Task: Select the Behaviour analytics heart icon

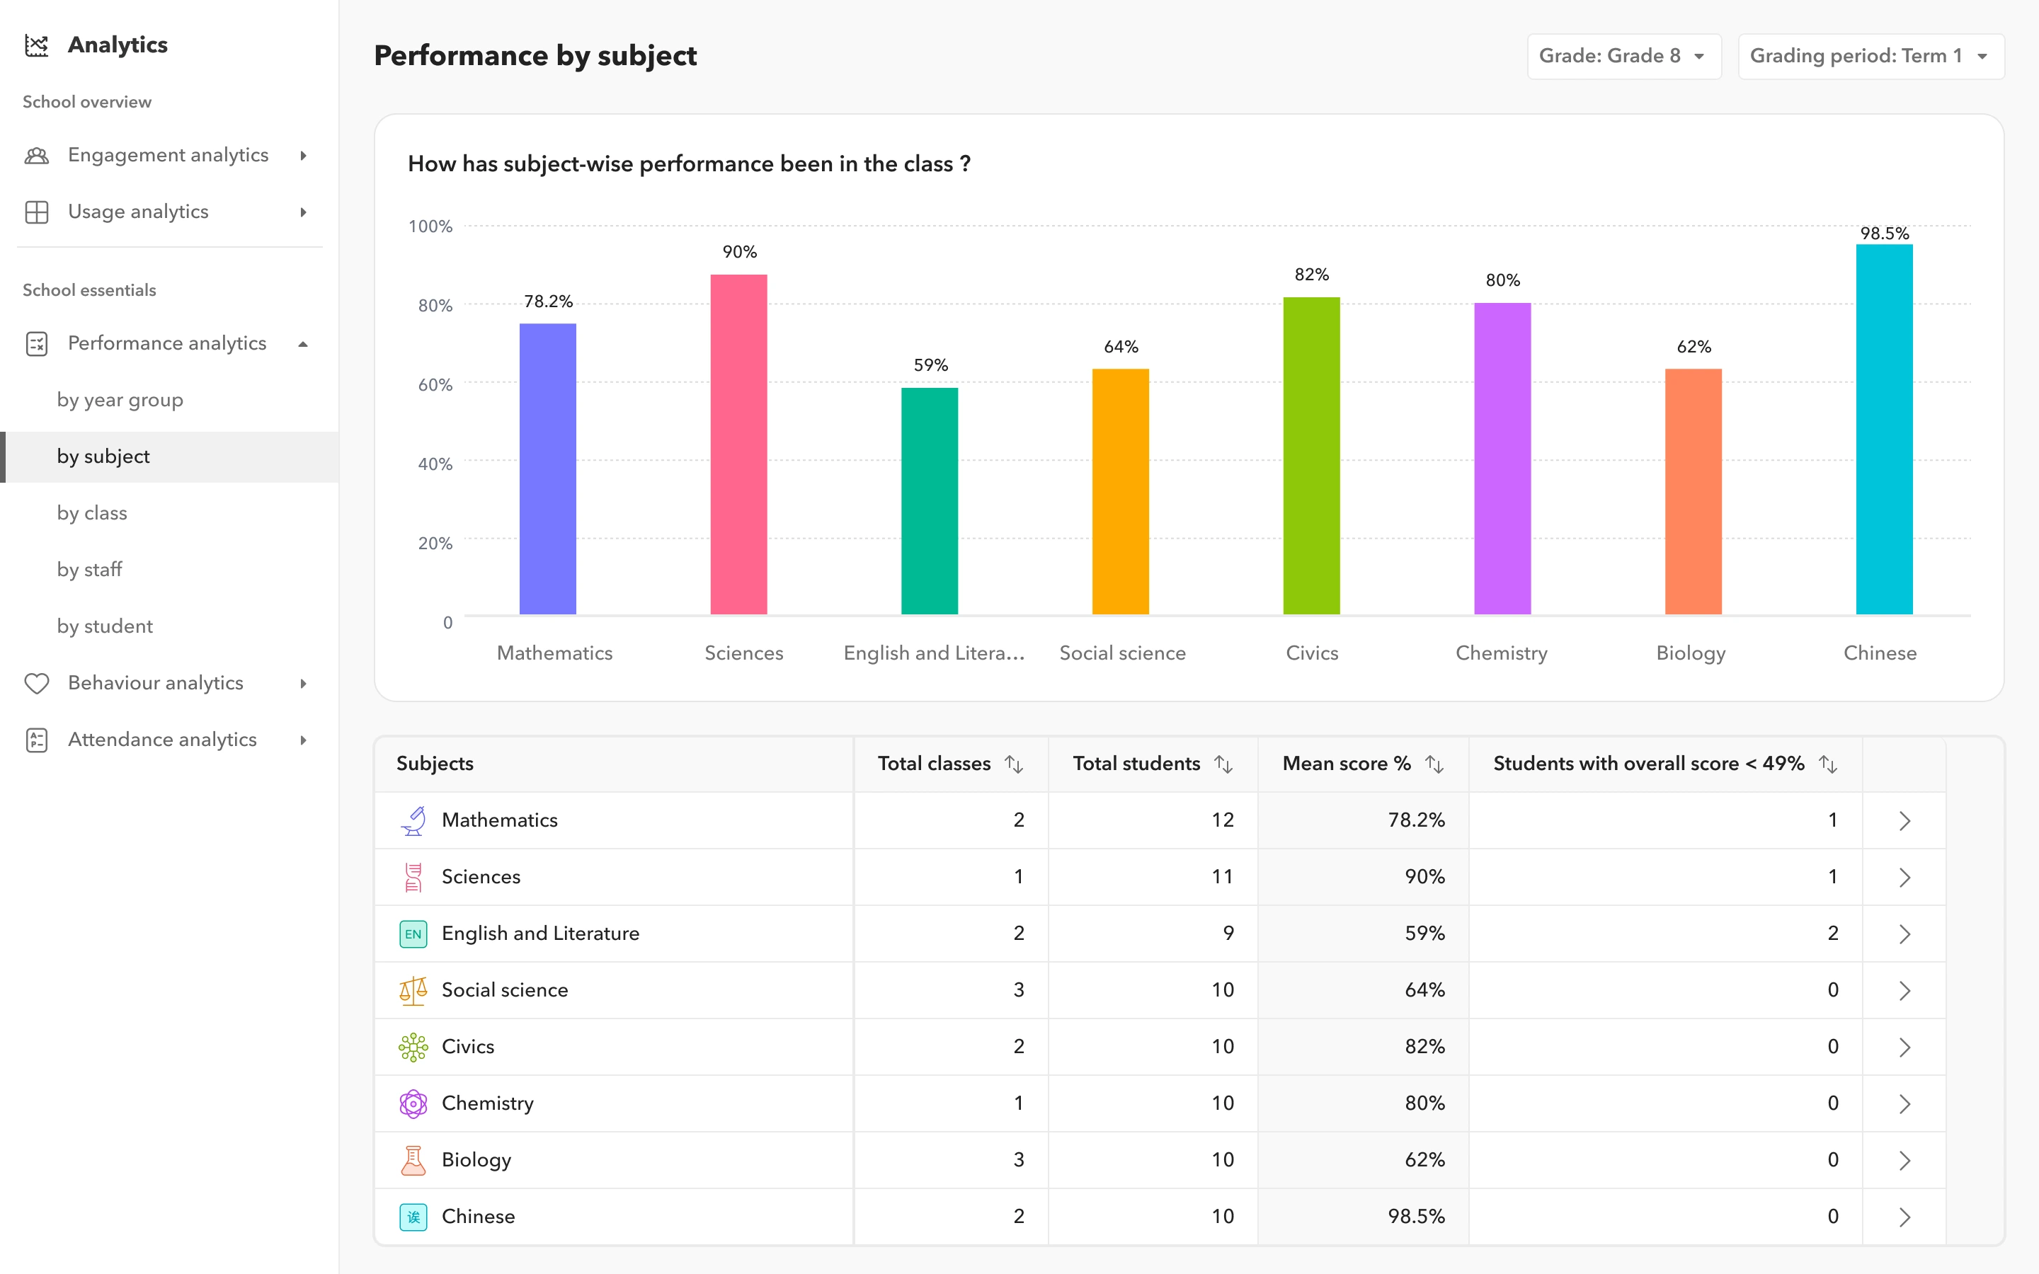Action: [37, 683]
